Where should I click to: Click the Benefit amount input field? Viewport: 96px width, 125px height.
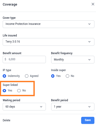(24, 59)
